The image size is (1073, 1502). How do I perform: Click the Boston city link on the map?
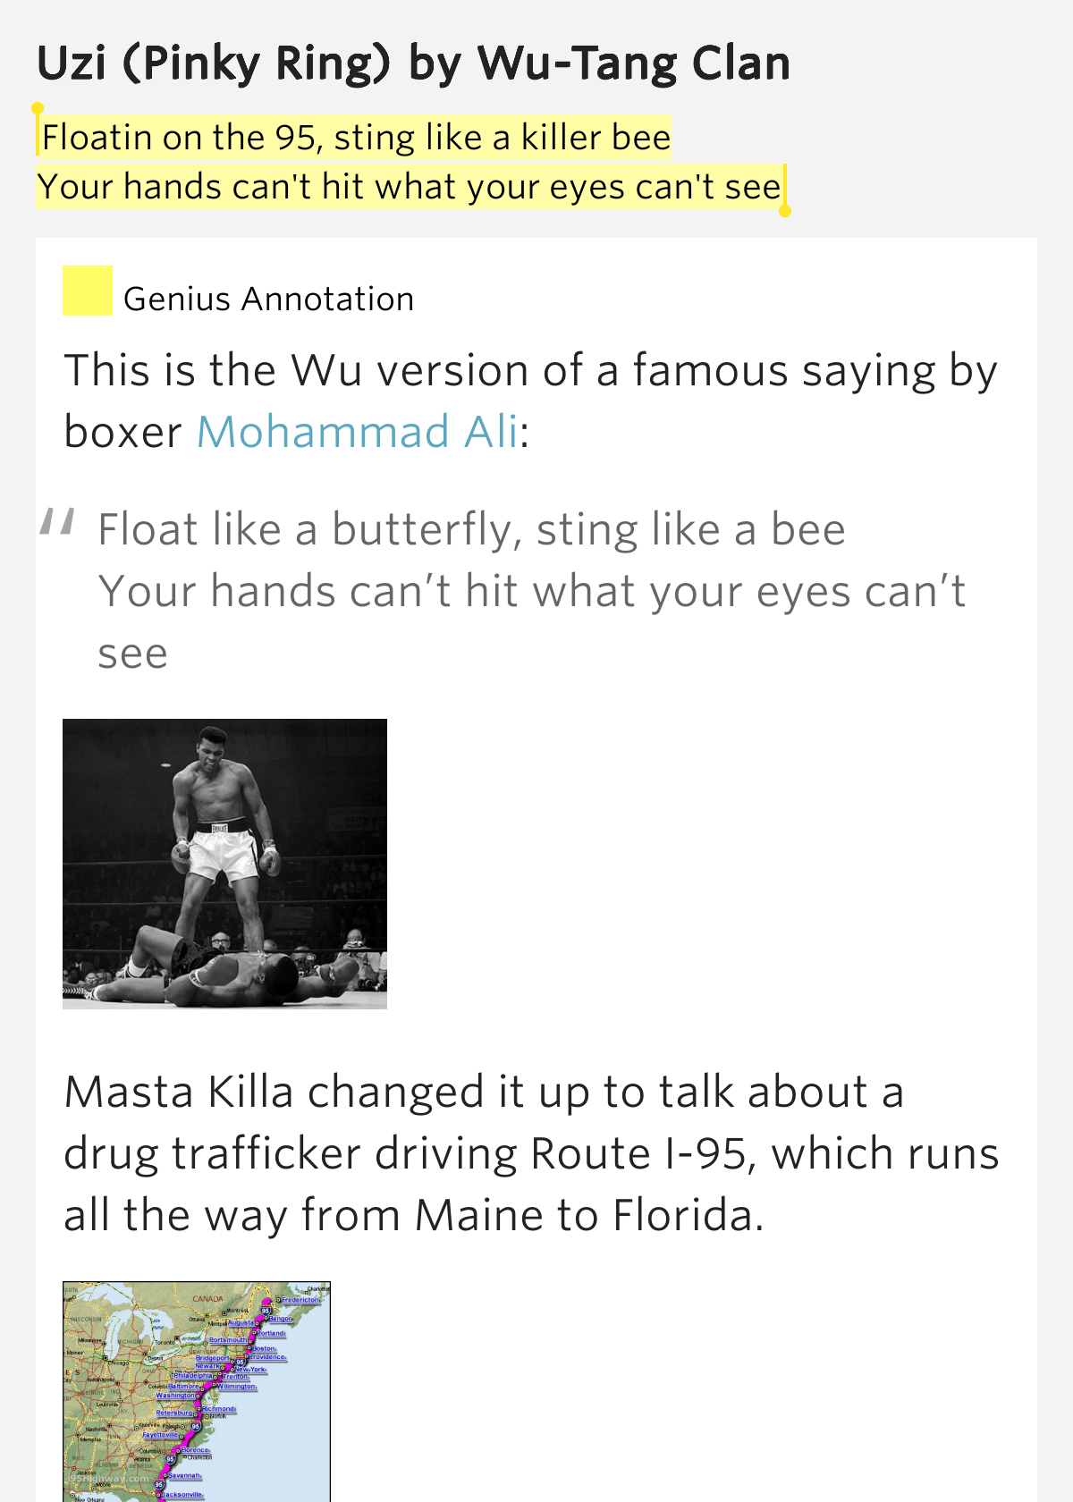264,1349
